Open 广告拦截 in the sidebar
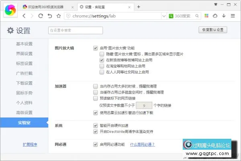241x161 pixels. coord(24,73)
